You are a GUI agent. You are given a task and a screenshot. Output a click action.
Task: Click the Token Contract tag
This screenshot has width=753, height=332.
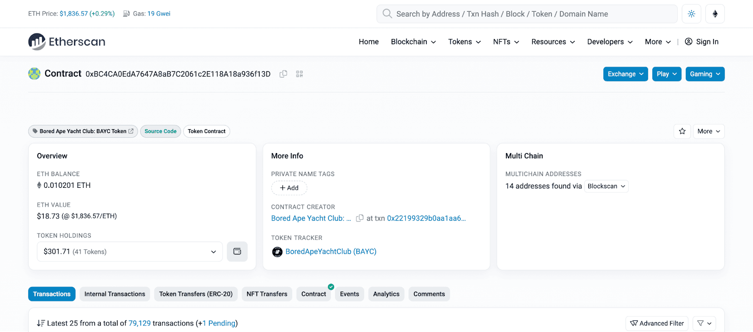pyautogui.click(x=207, y=131)
